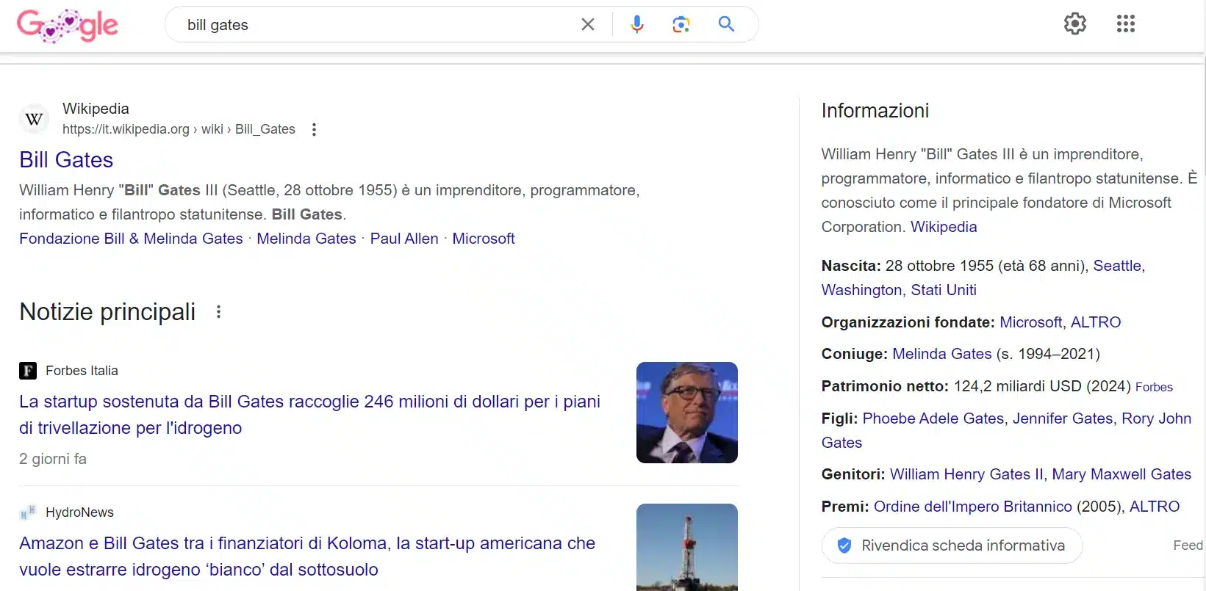
Task: Click the Feed feedback link
Action: pos(1188,545)
